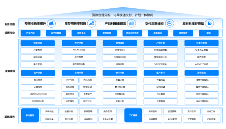Select the 工序排产 cell under 车间排程
The height and width of the screenshot is (129, 226).
(87, 94)
